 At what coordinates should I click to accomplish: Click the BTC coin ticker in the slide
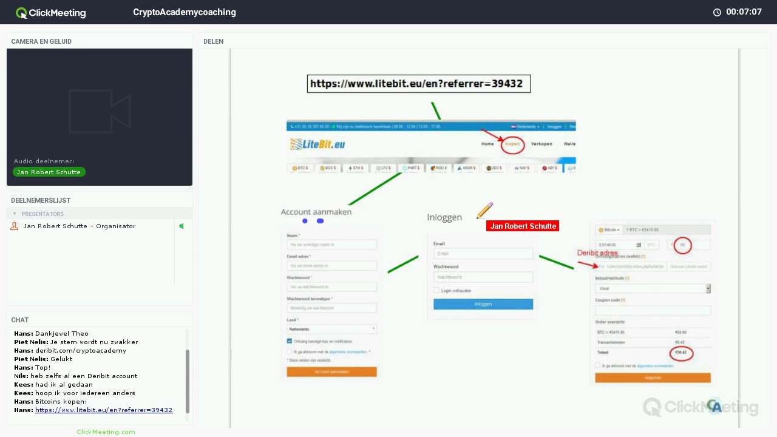300,168
